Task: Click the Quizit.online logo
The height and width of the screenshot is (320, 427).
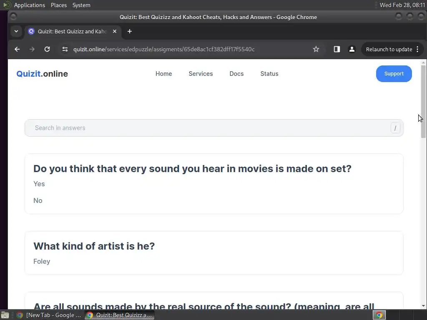Action: (x=42, y=74)
